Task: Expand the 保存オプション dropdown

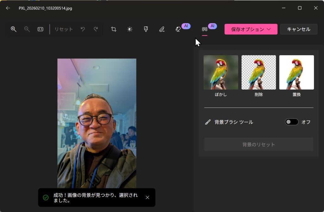Action: 251,29
